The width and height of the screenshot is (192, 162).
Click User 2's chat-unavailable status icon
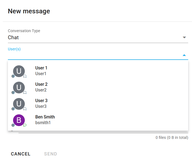tap(25, 93)
